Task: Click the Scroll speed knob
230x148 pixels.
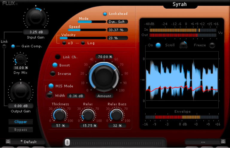Action: click(x=183, y=45)
